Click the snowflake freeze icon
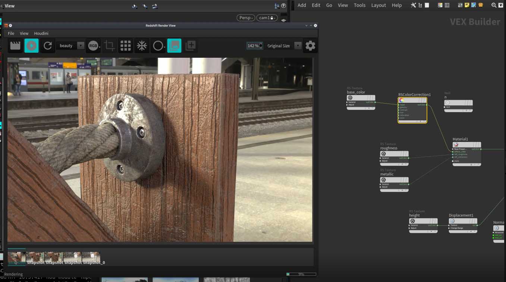Viewport: 506px width, 282px height. (x=142, y=46)
